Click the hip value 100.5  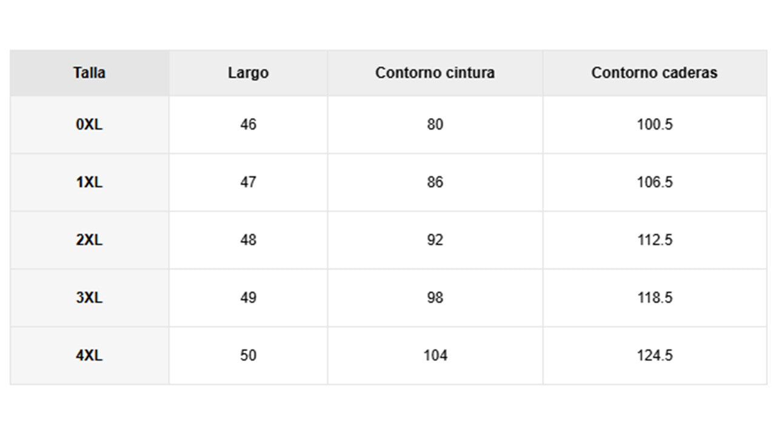[x=654, y=125]
